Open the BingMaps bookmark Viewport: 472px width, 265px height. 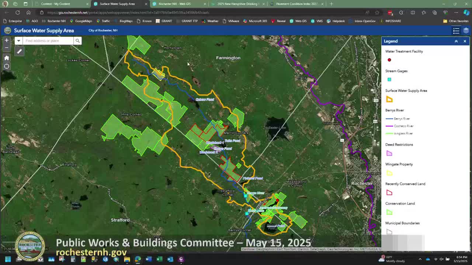pyautogui.click(x=123, y=21)
